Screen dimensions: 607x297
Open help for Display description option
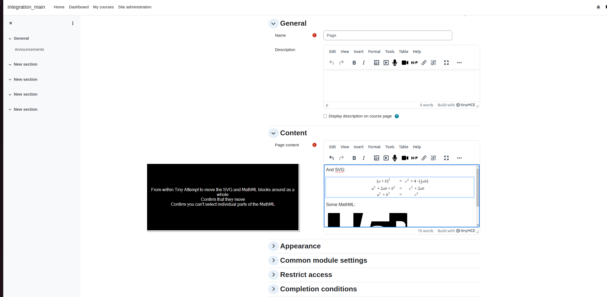[x=397, y=116]
